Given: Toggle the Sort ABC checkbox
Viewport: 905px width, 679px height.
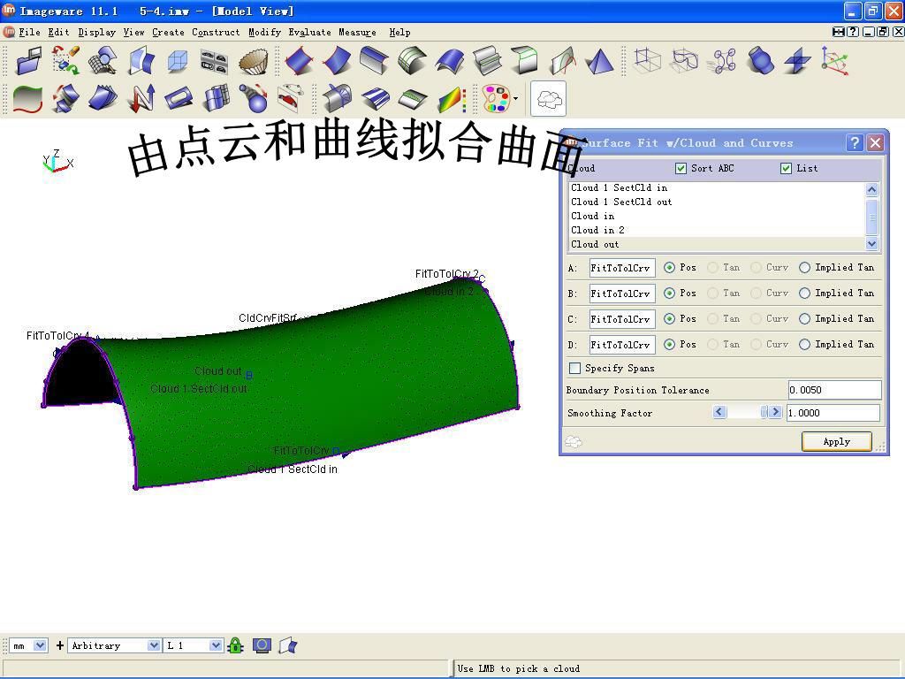Looking at the screenshot, I should [x=681, y=168].
